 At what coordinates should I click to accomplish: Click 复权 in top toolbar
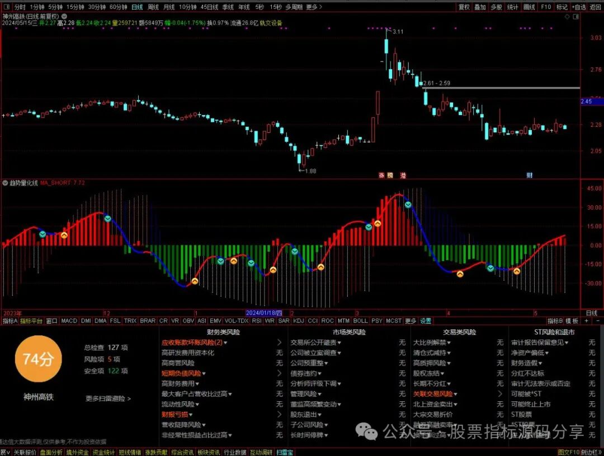tap(464, 7)
